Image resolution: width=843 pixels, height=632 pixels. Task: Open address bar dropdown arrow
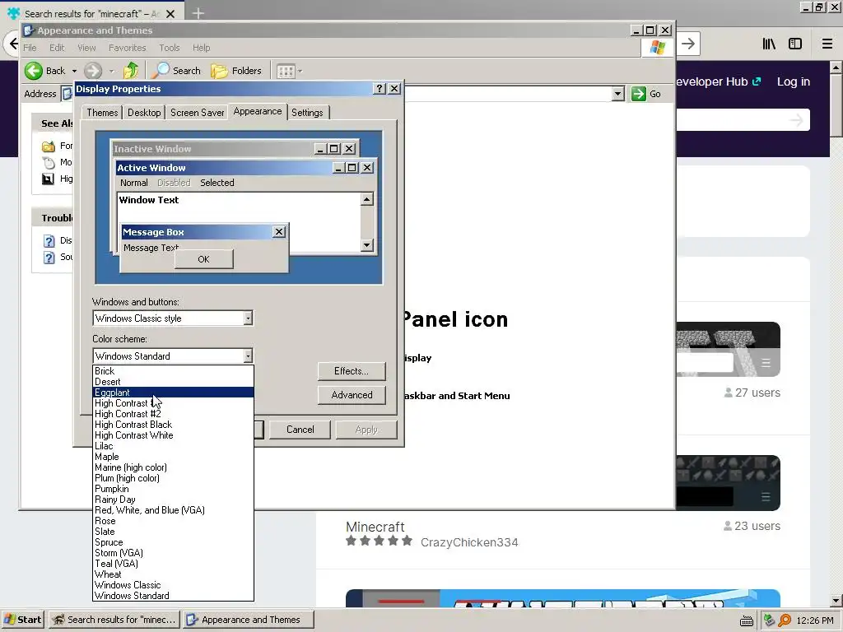617,94
